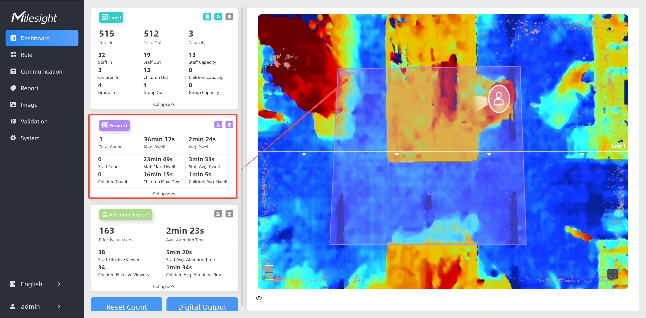Go to the Validation page
The width and height of the screenshot is (646, 318).
tap(34, 121)
